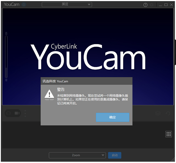Select the photo camera capture mode
The height and width of the screenshot is (163, 176).
click(9, 113)
